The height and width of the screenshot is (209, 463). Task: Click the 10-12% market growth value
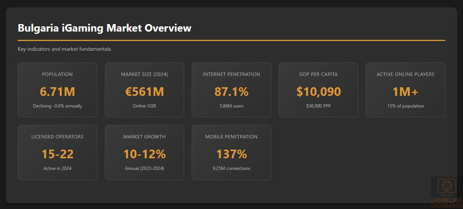pos(144,154)
